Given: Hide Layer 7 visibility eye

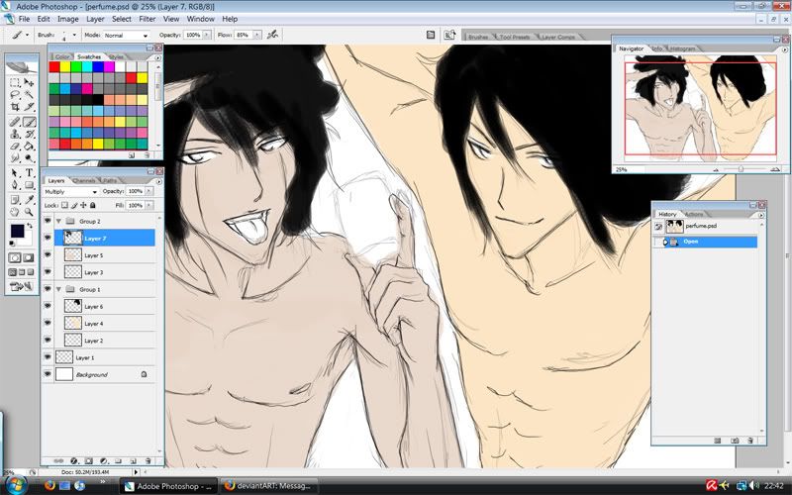Looking at the screenshot, I should (48, 238).
